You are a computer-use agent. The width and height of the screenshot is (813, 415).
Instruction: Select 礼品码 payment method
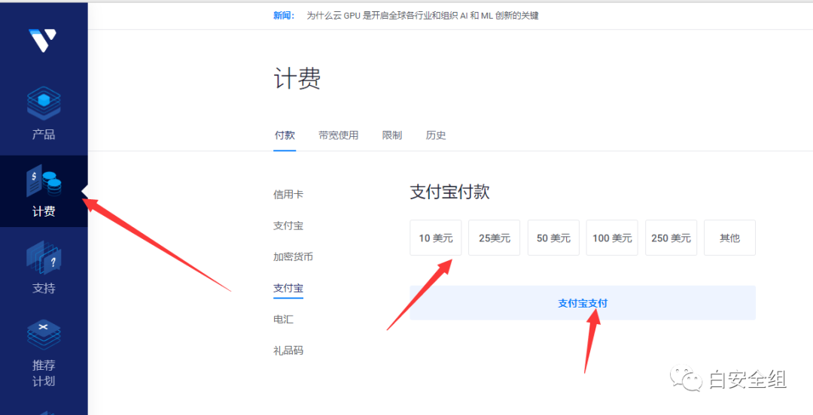[288, 351]
